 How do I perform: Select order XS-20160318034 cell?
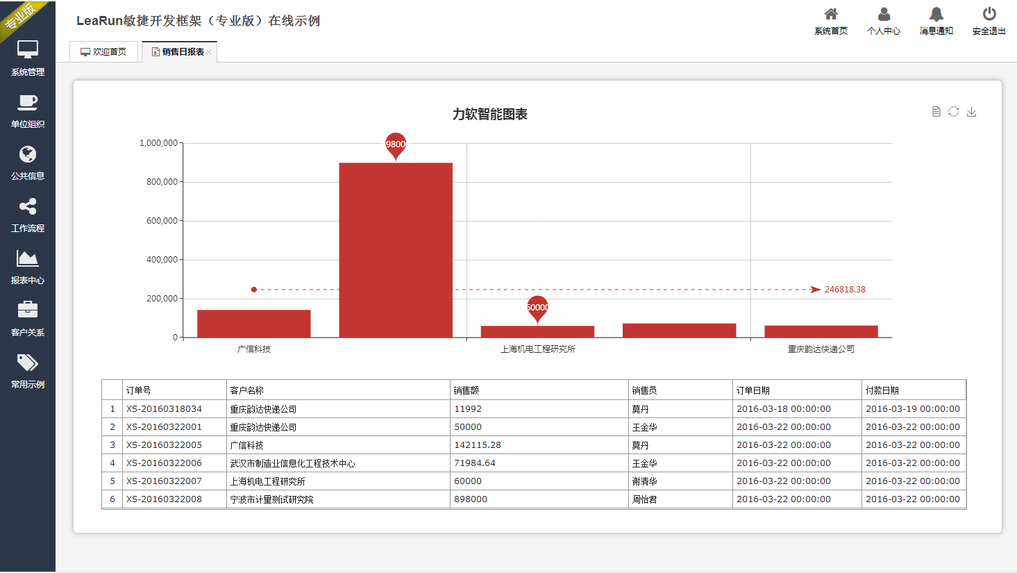(x=175, y=409)
